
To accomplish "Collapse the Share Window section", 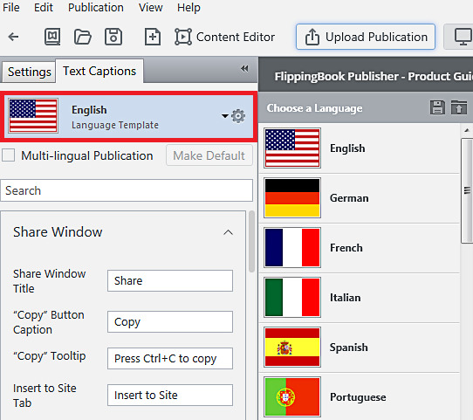I will [x=228, y=232].
